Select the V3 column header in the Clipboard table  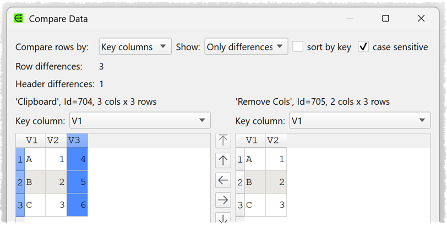coord(77,141)
